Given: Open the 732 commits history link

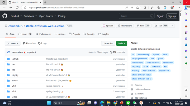Looking at the screenshot, I should point(117,52).
